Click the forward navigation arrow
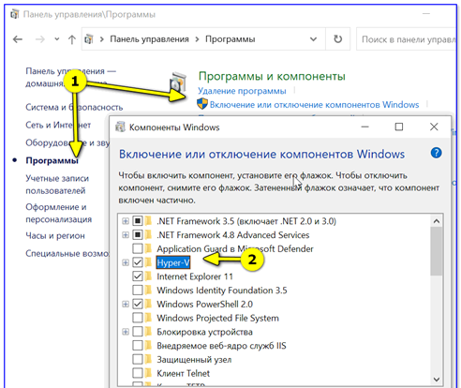Image resolution: width=461 pixels, height=388 pixels. (40, 39)
